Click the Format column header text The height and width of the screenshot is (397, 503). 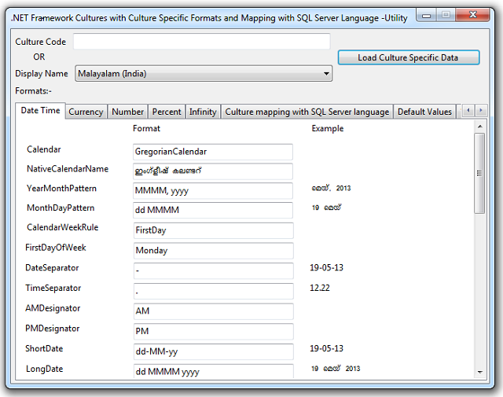[x=146, y=128]
